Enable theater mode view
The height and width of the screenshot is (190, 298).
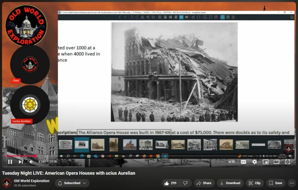click(x=276, y=162)
